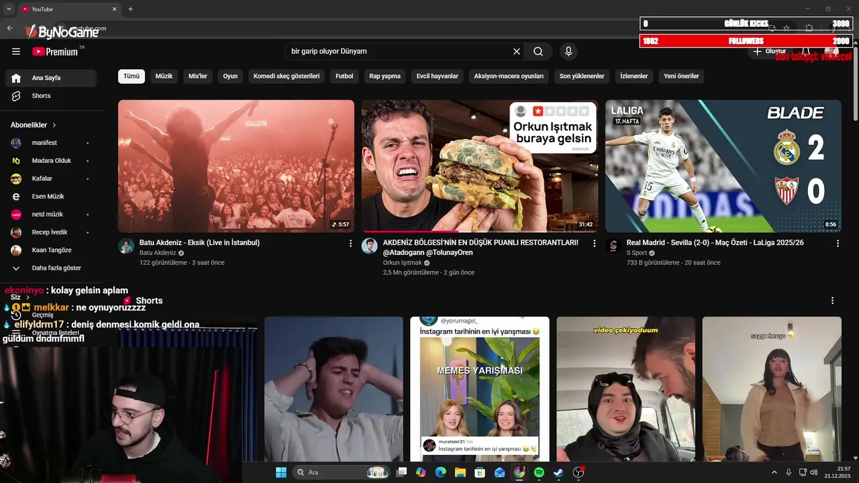Image resolution: width=859 pixels, height=483 pixels.
Task: Open Kafalar channel subscription
Action: (51, 178)
